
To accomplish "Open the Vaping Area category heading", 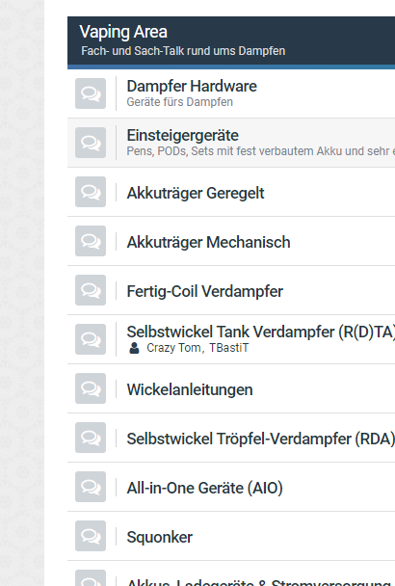I will click(123, 32).
